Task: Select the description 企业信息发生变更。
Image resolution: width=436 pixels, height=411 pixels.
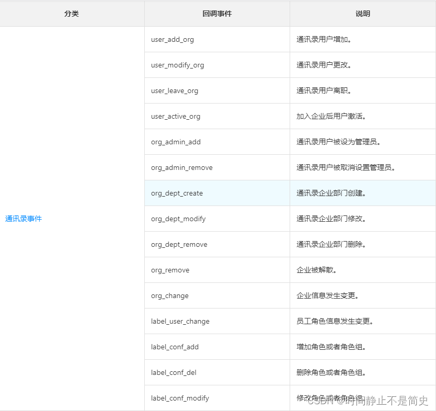Action: (x=328, y=295)
